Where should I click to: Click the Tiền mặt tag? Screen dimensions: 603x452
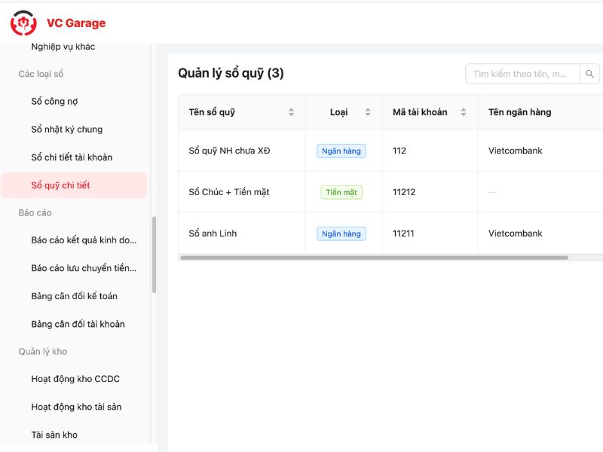341,192
